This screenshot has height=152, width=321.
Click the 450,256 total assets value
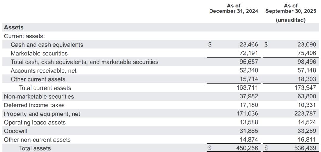coord(249,148)
